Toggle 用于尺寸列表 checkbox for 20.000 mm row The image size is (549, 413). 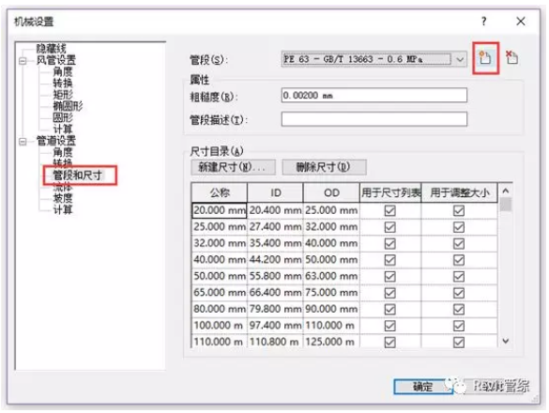pyautogui.click(x=390, y=211)
